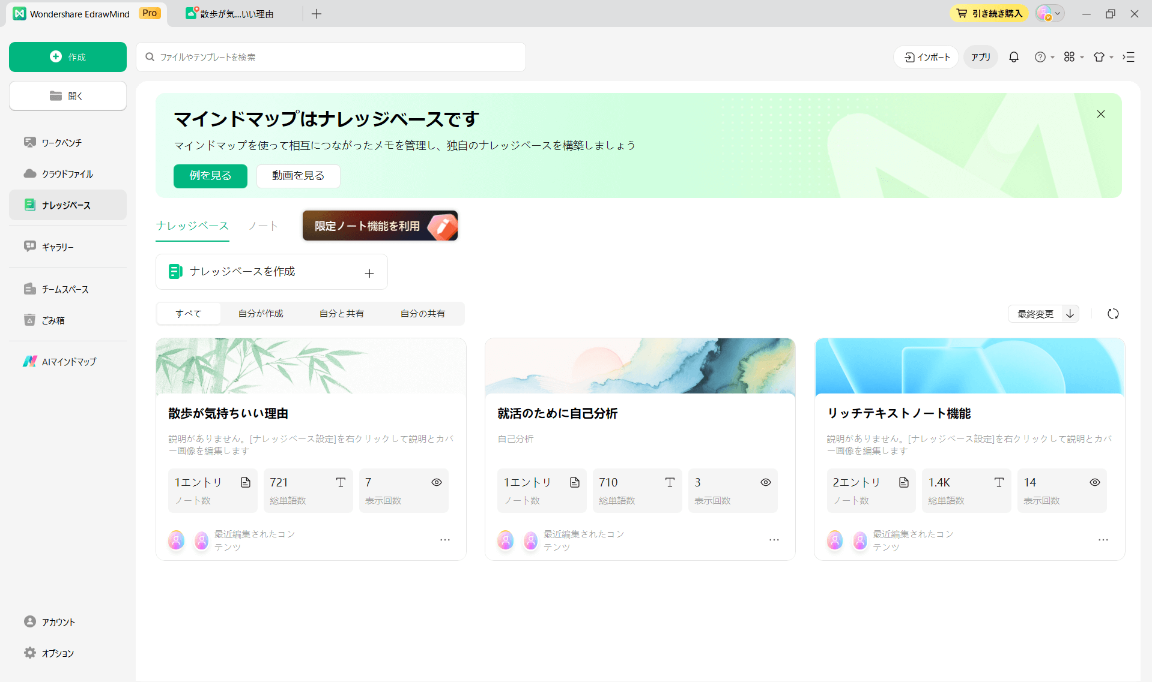This screenshot has width=1152, height=682.
Task: Filter by 自分が作成 items
Action: [x=261, y=313]
